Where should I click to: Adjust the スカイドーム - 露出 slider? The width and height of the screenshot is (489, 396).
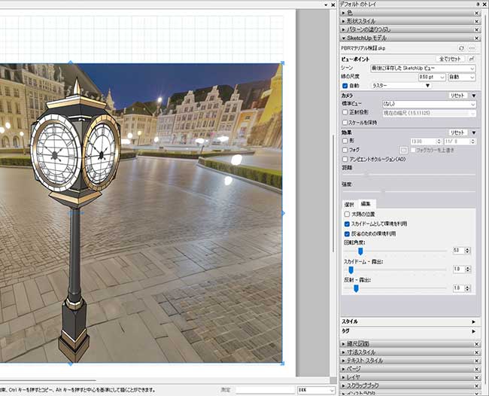point(351,270)
